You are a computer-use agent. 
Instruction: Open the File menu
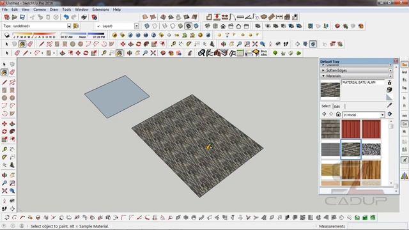[4, 10]
